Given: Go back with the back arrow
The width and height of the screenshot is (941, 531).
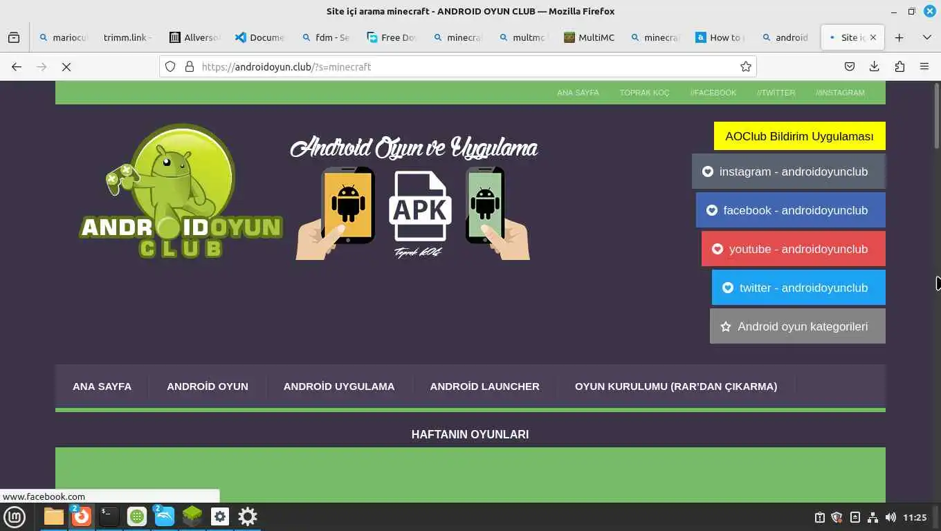Looking at the screenshot, I should pyautogui.click(x=17, y=66).
